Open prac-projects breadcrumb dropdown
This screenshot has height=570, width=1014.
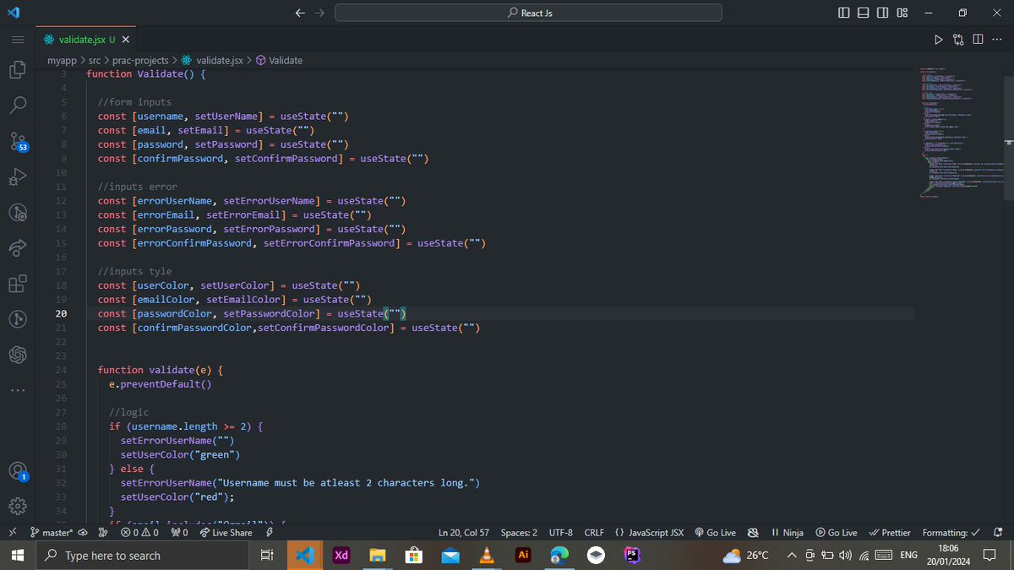click(140, 60)
